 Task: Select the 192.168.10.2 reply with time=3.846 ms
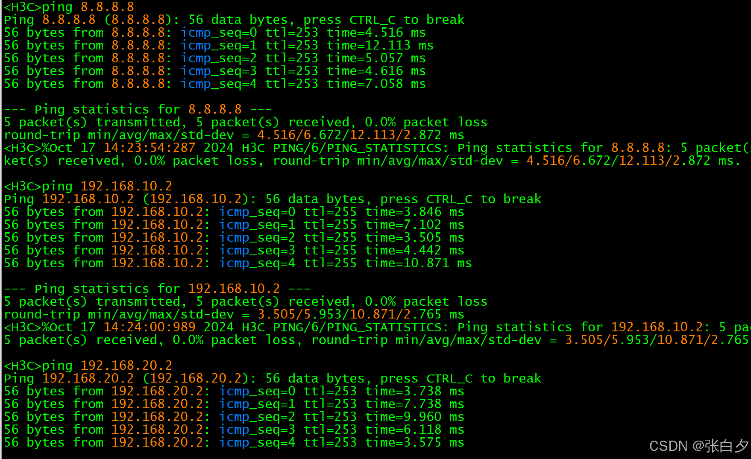234,212
